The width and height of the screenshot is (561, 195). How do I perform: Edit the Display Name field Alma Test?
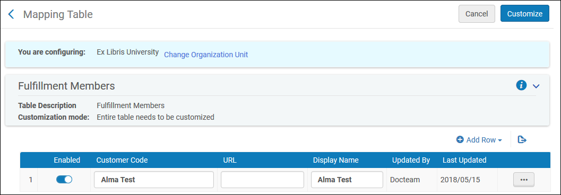pyautogui.click(x=347, y=180)
